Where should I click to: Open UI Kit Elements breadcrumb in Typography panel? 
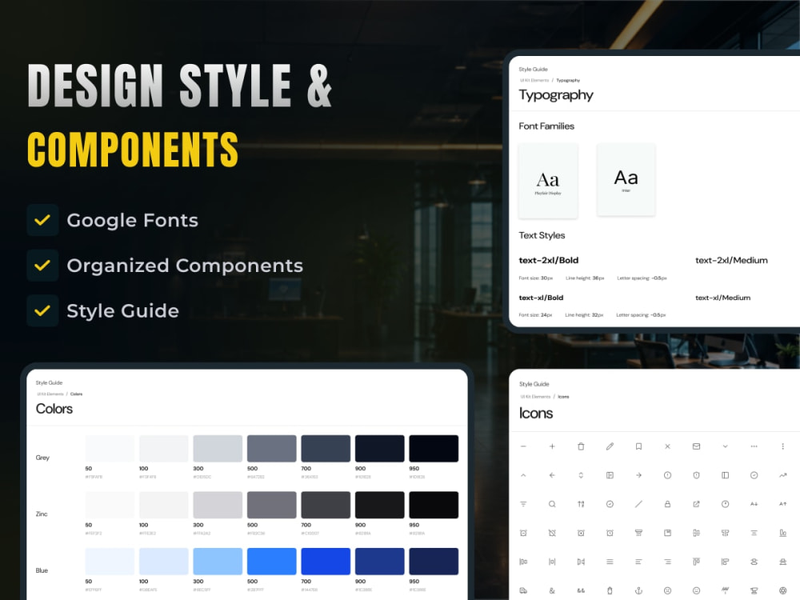(534, 80)
